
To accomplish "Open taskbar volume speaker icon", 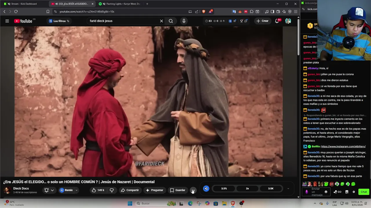I will pyautogui.click(x=346, y=203).
